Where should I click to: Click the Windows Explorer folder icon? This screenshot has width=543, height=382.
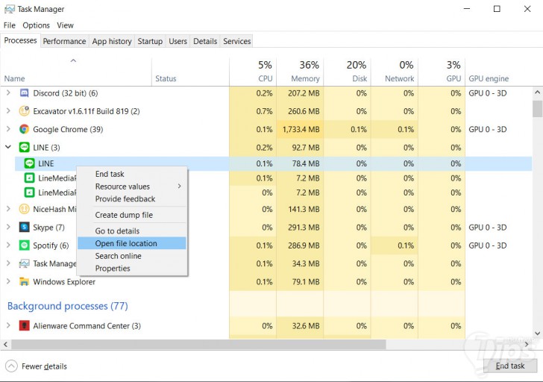pos(24,281)
